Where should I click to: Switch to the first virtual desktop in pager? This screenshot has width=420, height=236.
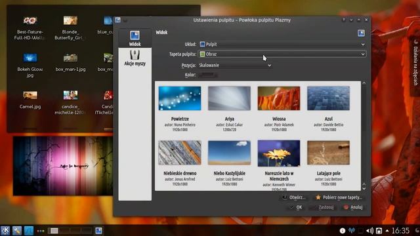53,231
